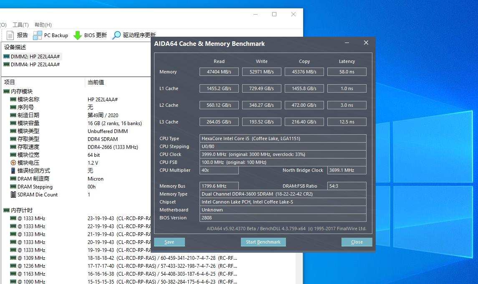The width and height of the screenshot is (478, 284).
Task: Click the 模块位宽 row icon
Action: (x=13, y=155)
